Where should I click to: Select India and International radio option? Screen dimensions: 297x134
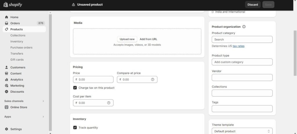pyautogui.click(x=213, y=12)
